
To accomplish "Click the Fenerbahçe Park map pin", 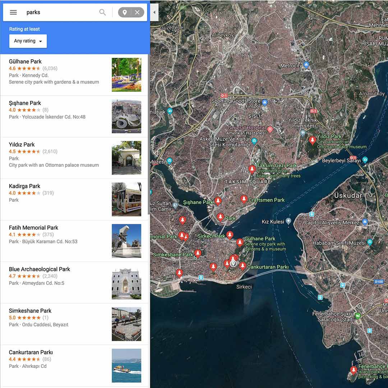I will tap(354, 370).
